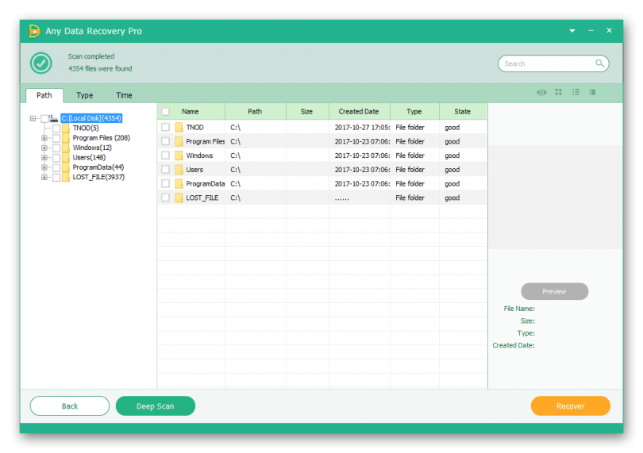Sort by the Name column header
Viewport: 643px width, 453px height.
[191, 112]
